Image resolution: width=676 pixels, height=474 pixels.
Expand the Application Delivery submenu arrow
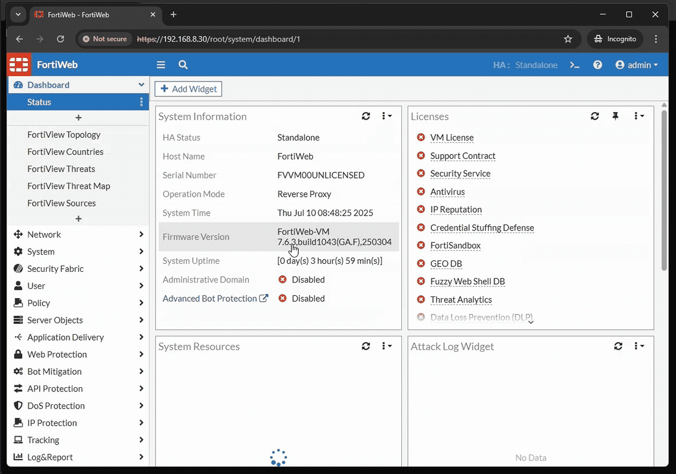coord(142,337)
